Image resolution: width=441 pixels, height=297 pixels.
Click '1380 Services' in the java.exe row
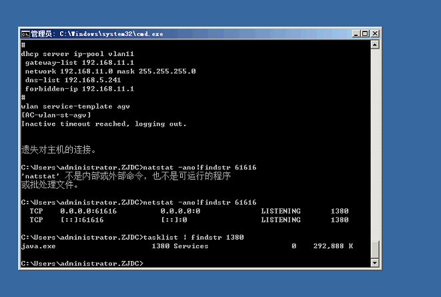point(180,246)
